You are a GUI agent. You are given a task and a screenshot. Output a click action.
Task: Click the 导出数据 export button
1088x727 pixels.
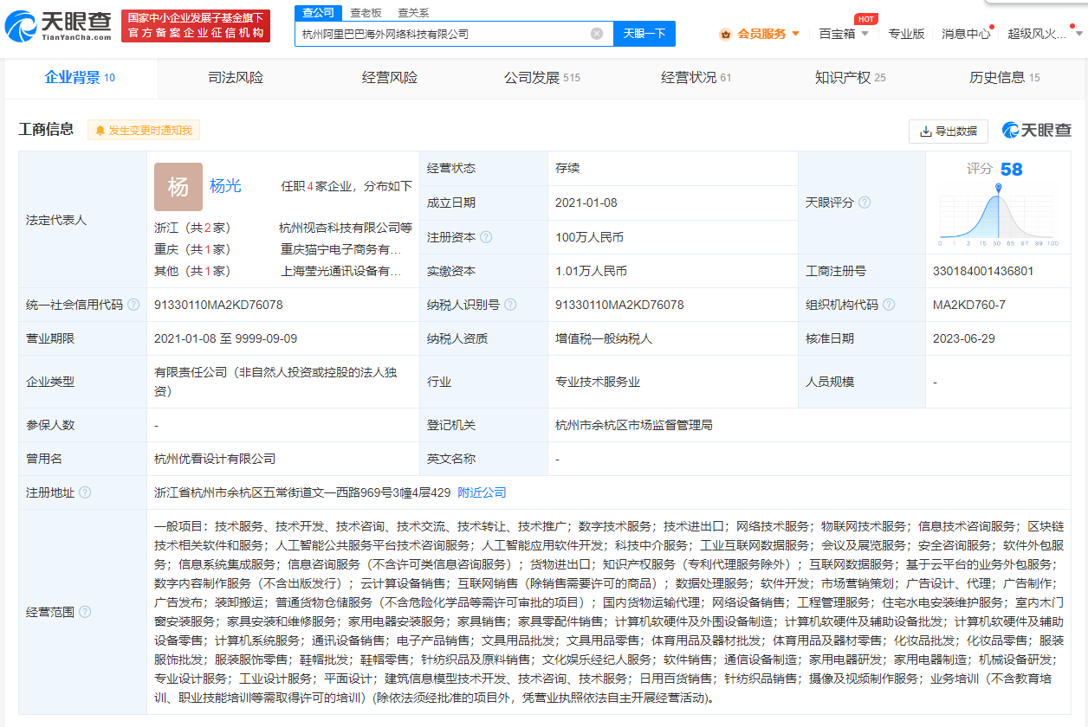[949, 131]
